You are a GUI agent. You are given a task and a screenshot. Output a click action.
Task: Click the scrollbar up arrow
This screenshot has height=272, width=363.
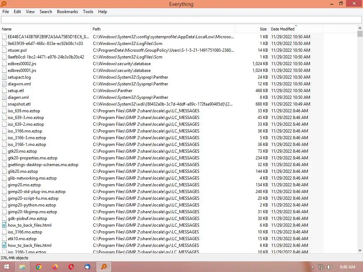[360, 28]
